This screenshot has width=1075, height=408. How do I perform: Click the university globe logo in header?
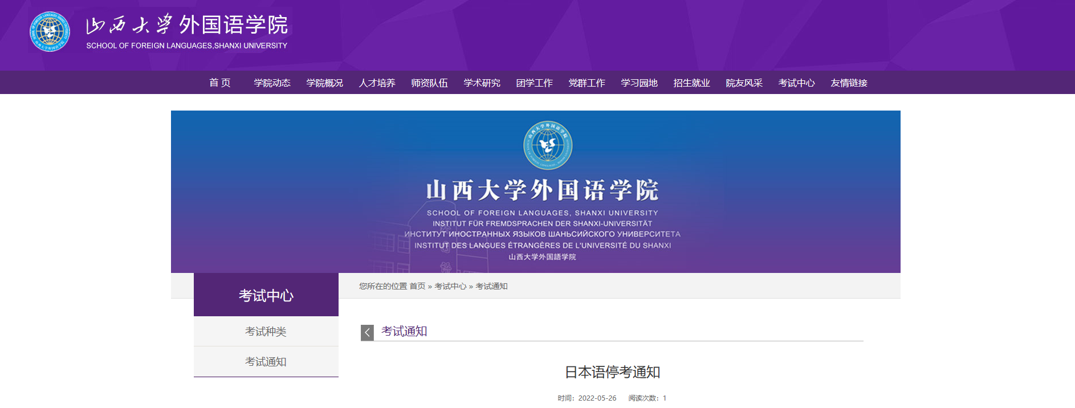(50, 32)
